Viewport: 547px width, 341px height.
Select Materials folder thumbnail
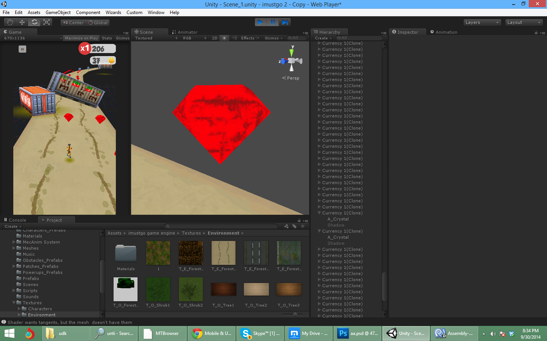(x=126, y=253)
